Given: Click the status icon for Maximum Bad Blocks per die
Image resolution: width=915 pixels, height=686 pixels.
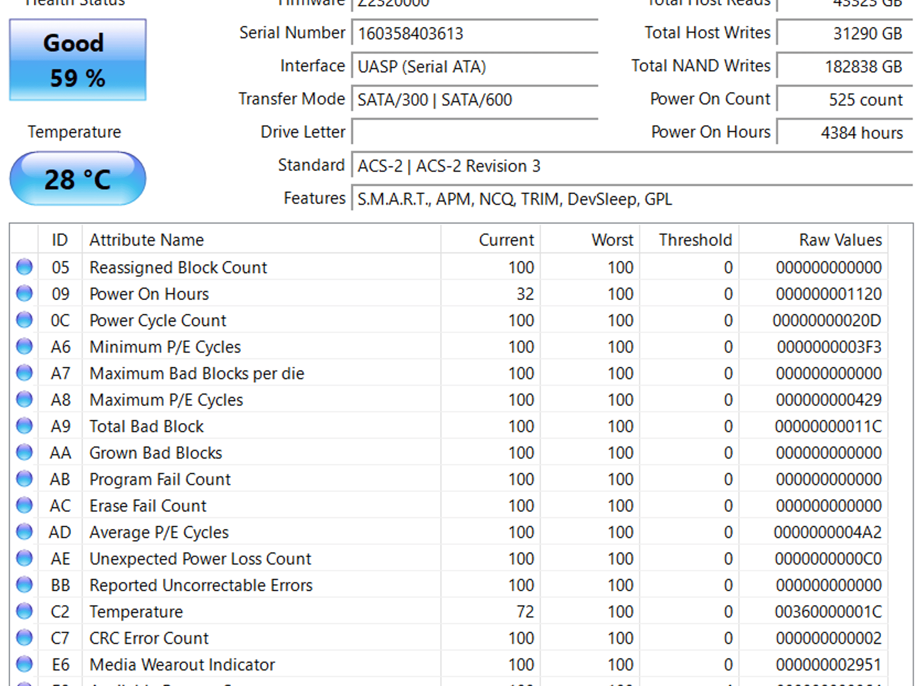Looking at the screenshot, I should pyautogui.click(x=24, y=373).
